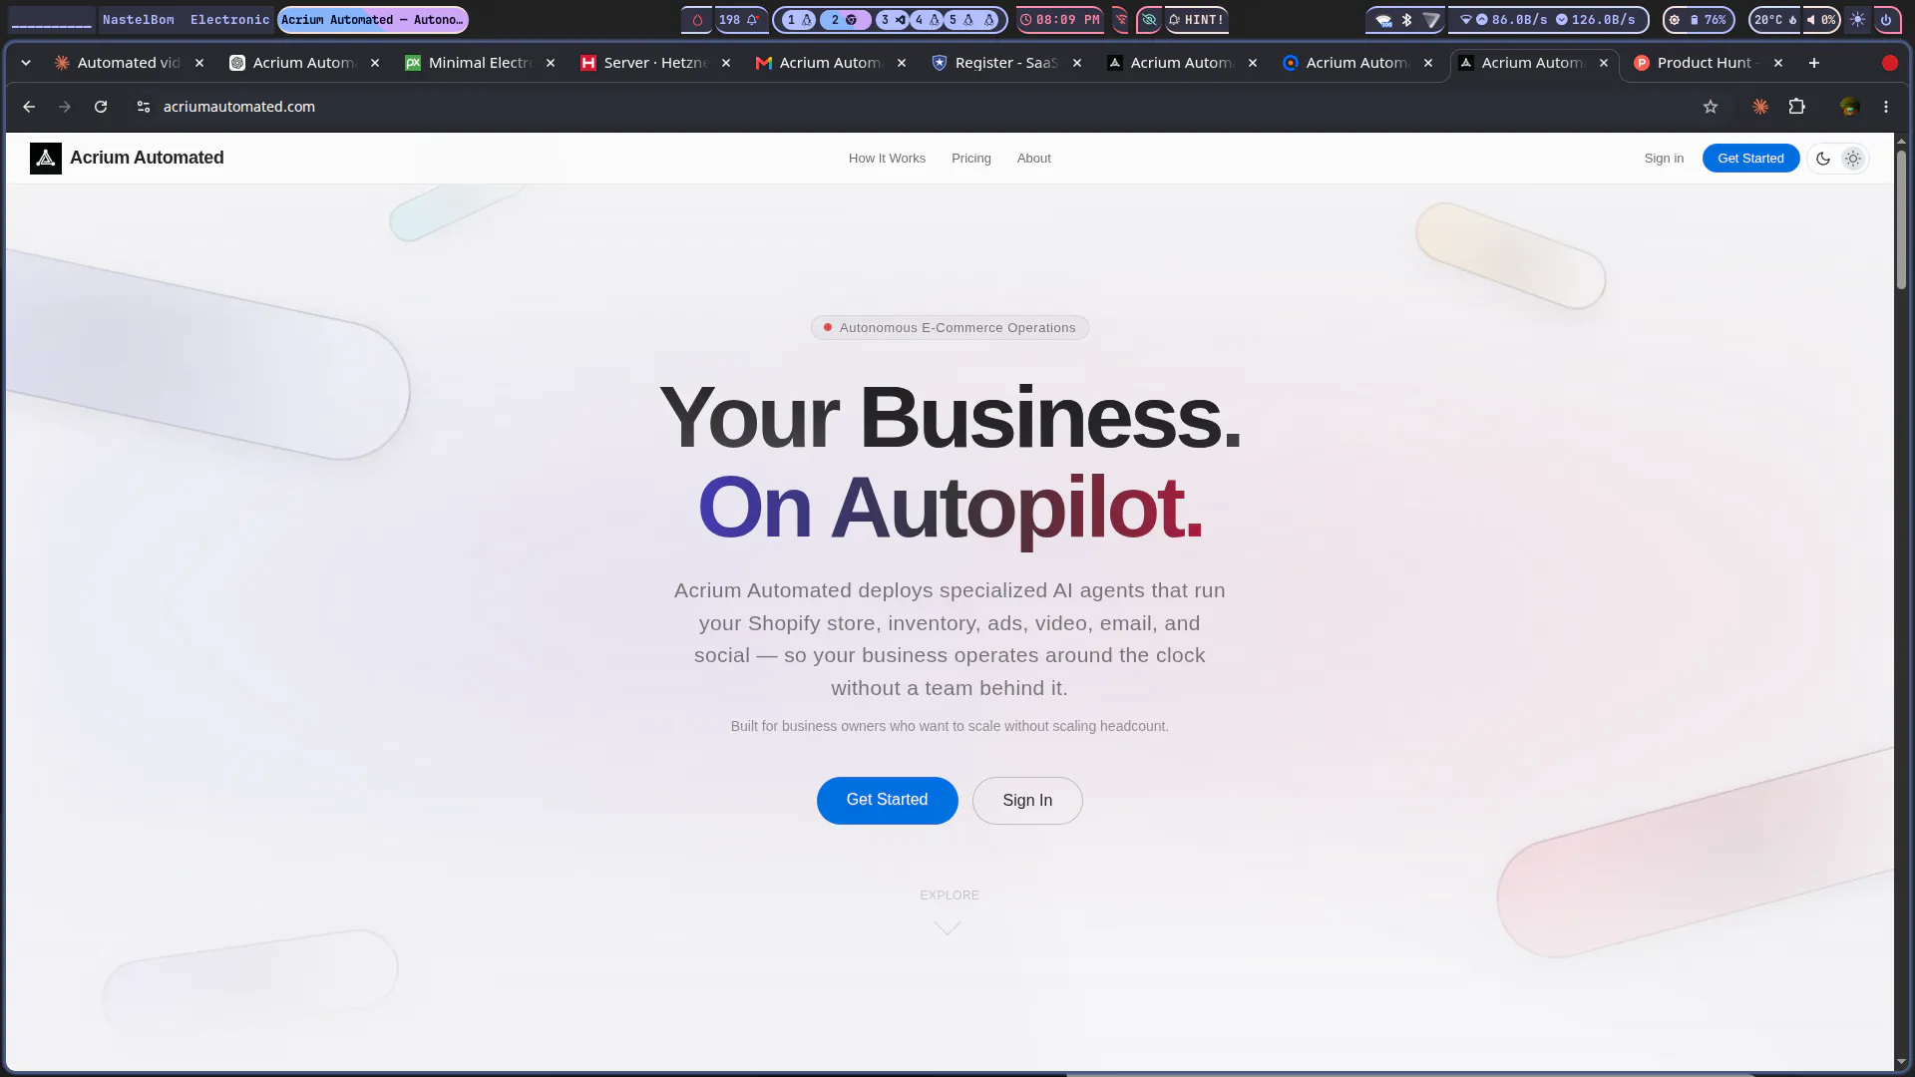The width and height of the screenshot is (1915, 1077).
Task: Click the Acrium Automated window title pill in the top bar
Action: pos(372,20)
